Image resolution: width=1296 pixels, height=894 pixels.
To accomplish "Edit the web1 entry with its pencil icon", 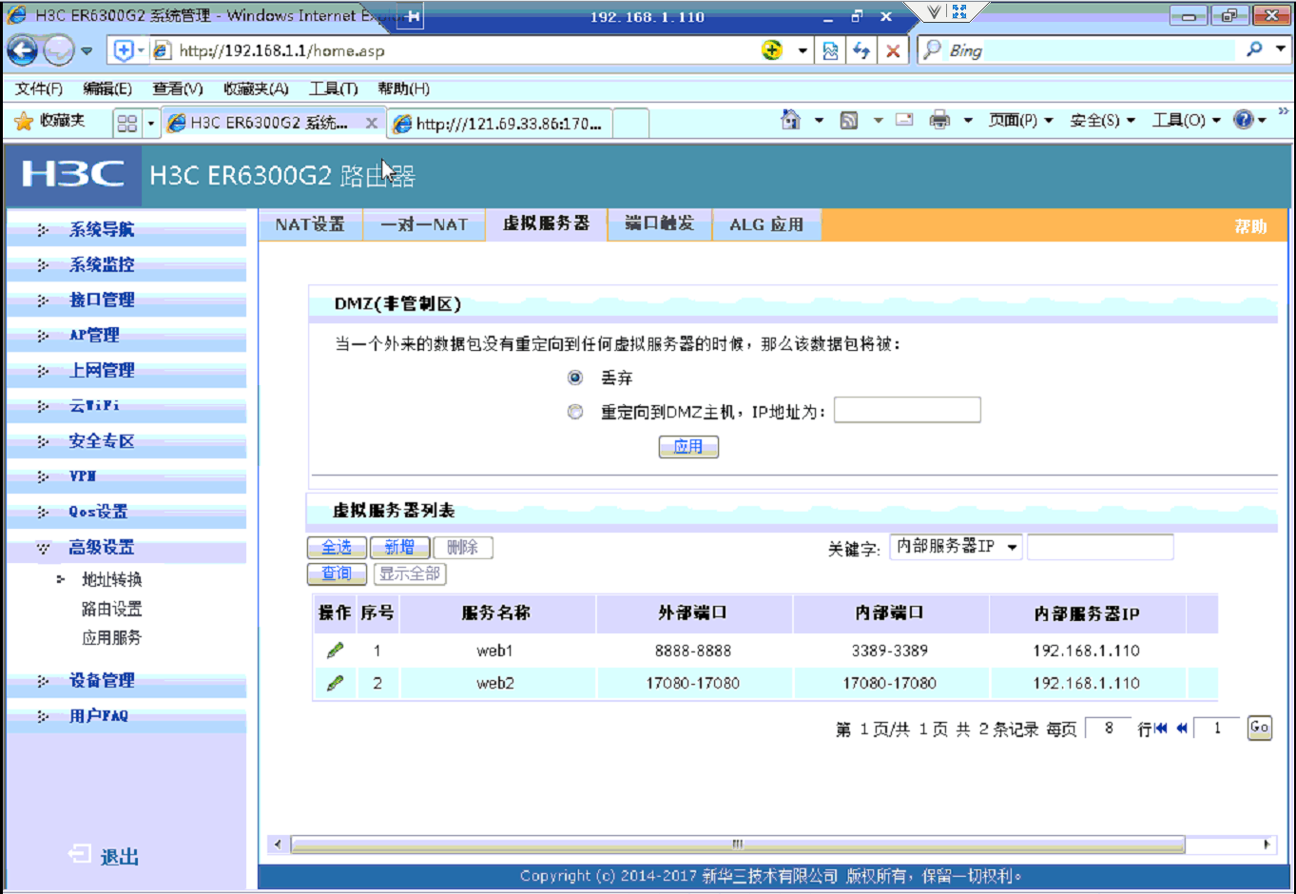I will [335, 651].
